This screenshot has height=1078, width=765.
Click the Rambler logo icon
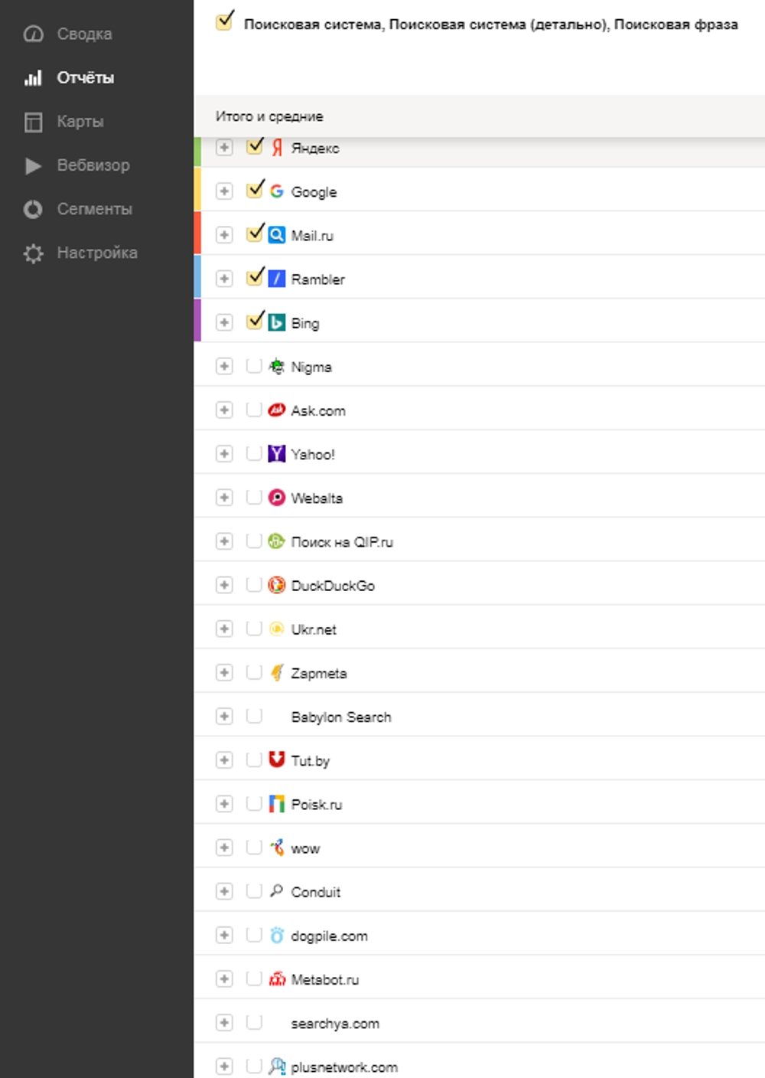point(277,279)
